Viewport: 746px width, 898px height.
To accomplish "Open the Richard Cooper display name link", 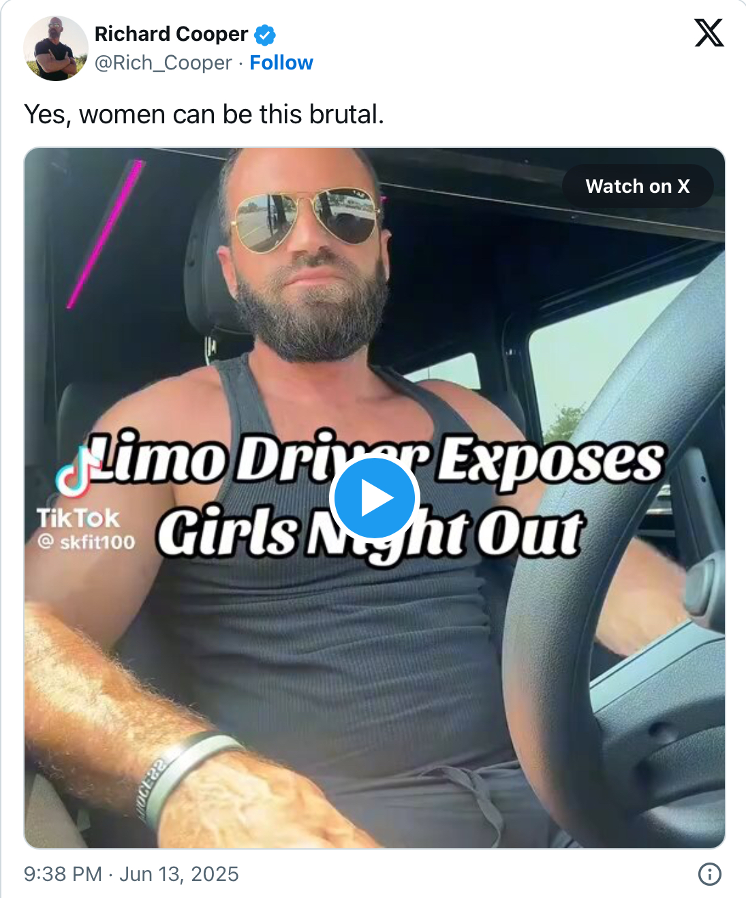I will (x=171, y=34).
